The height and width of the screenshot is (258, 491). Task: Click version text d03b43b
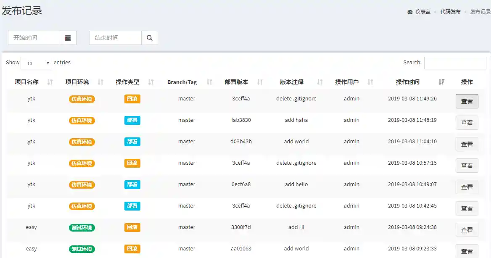pyautogui.click(x=241, y=142)
